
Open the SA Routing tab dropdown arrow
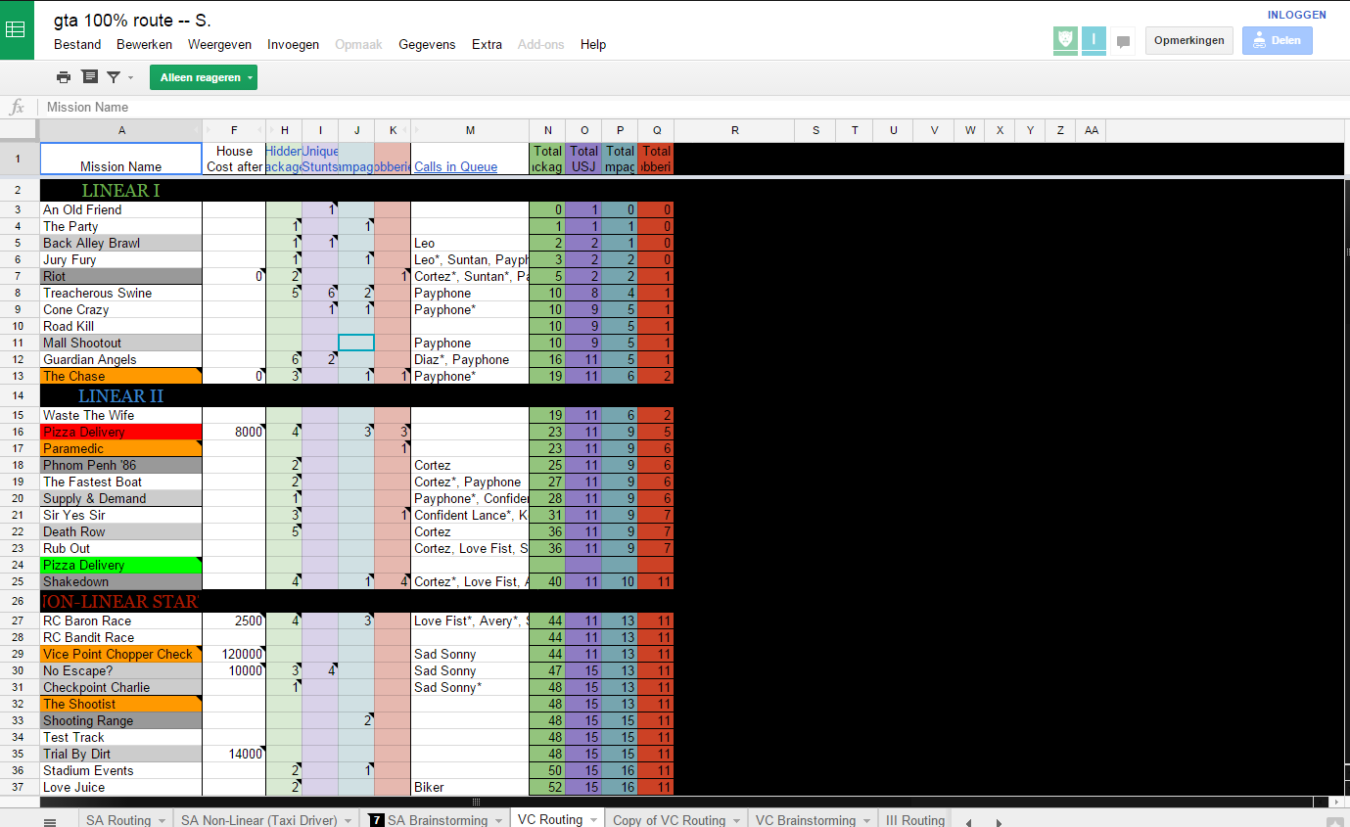(163, 820)
